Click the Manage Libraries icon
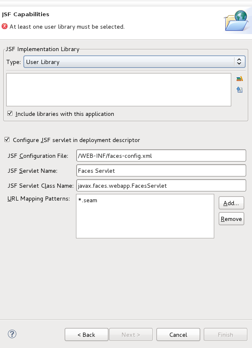Image resolution: width=252 pixels, height=348 pixels. [x=239, y=78]
